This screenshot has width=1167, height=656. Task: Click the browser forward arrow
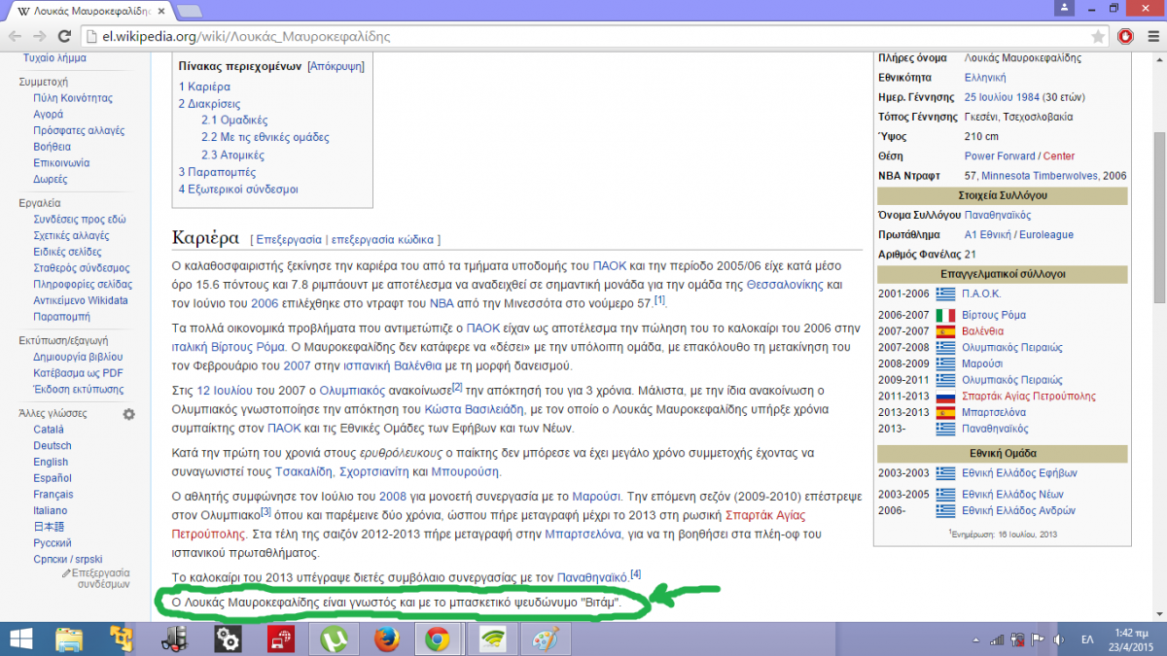(39, 37)
